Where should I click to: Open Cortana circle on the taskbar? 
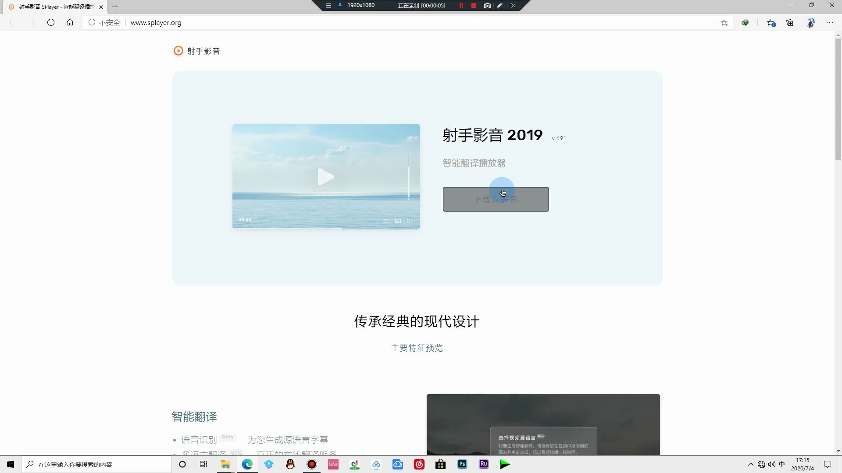click(x=182, y=464)
